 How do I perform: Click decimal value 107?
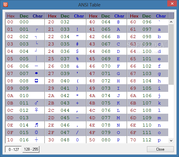[147, 103]
